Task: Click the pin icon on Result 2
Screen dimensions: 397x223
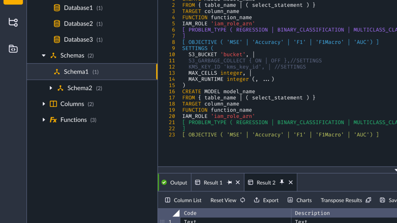Action: pos(282,182)
